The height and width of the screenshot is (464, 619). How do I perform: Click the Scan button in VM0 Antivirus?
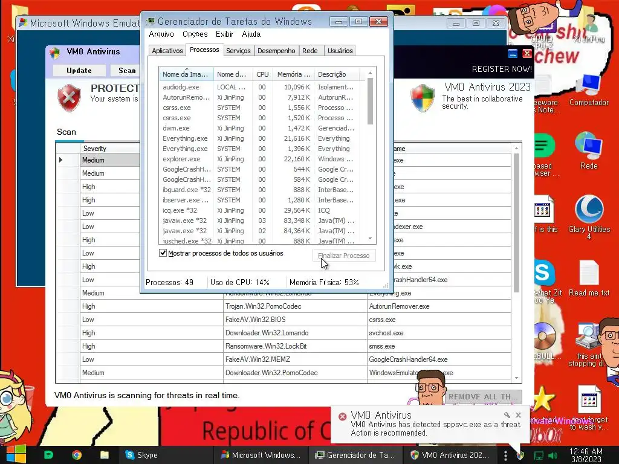pyautogui.click(x=125, y=70)
